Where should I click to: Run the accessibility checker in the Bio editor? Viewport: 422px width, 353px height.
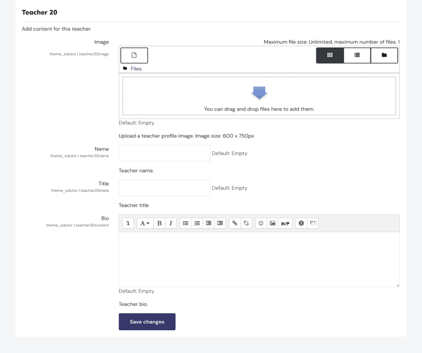[x=301, y=223]
